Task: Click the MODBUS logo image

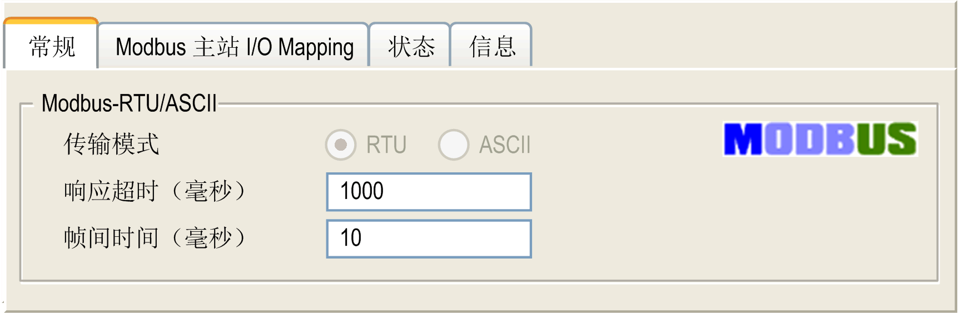Action: click(x=820, y=139)
